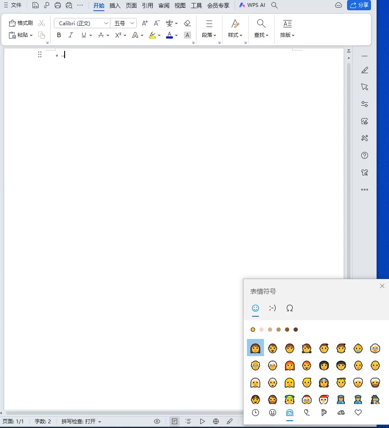The height and width of the screenshot is (428, 389).
Task: Click the help question mark icon
Action: click(365, 156)
